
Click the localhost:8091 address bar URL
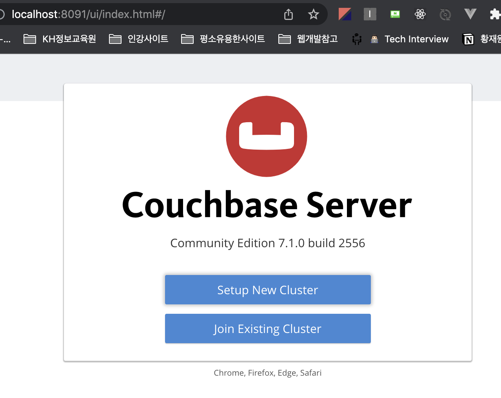click(x=89, y=14)
